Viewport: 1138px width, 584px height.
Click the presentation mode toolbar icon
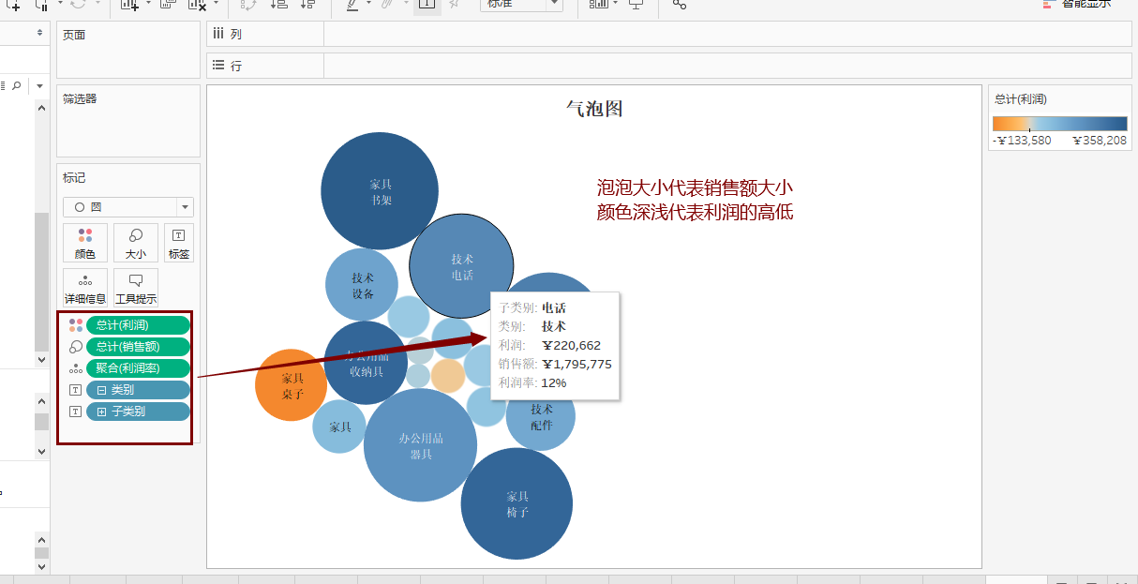tap(636, 5)
